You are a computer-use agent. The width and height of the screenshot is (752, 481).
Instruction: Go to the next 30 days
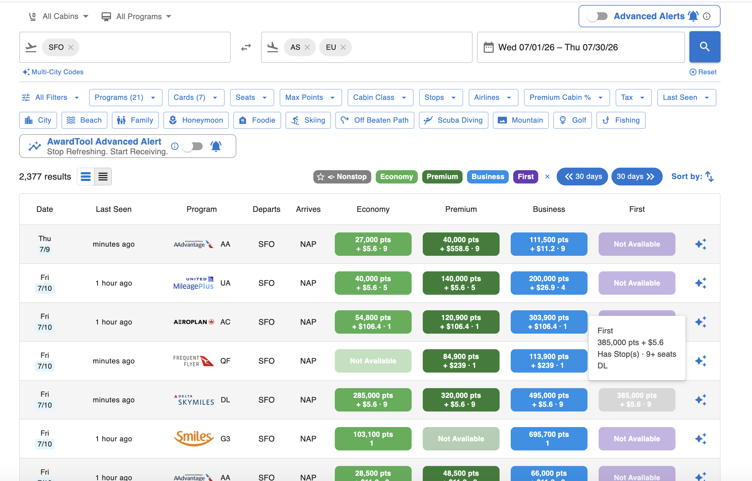[637, 177]
